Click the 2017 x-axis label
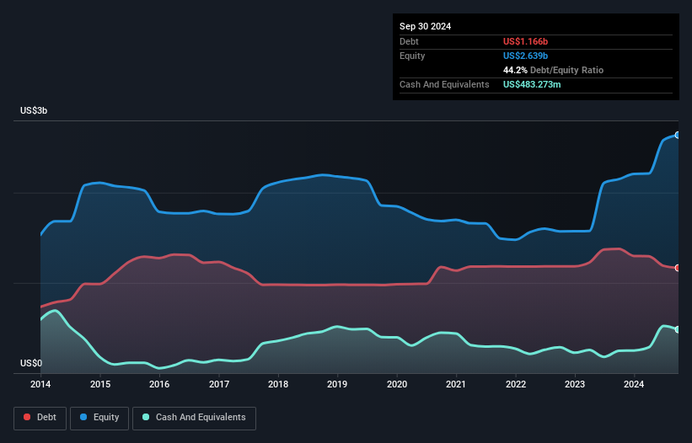 (219, 384)
